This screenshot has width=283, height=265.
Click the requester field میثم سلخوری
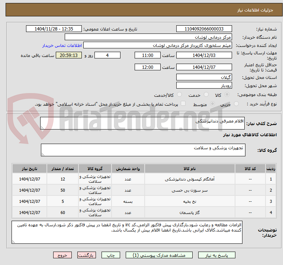(158, 45)
